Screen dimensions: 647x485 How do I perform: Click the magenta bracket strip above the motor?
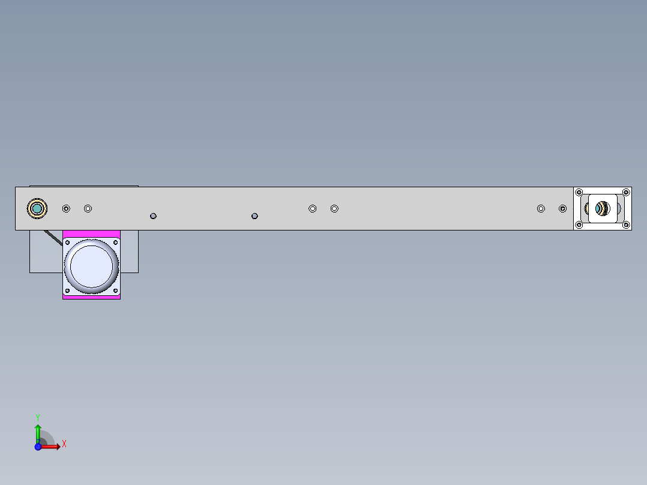92,234
